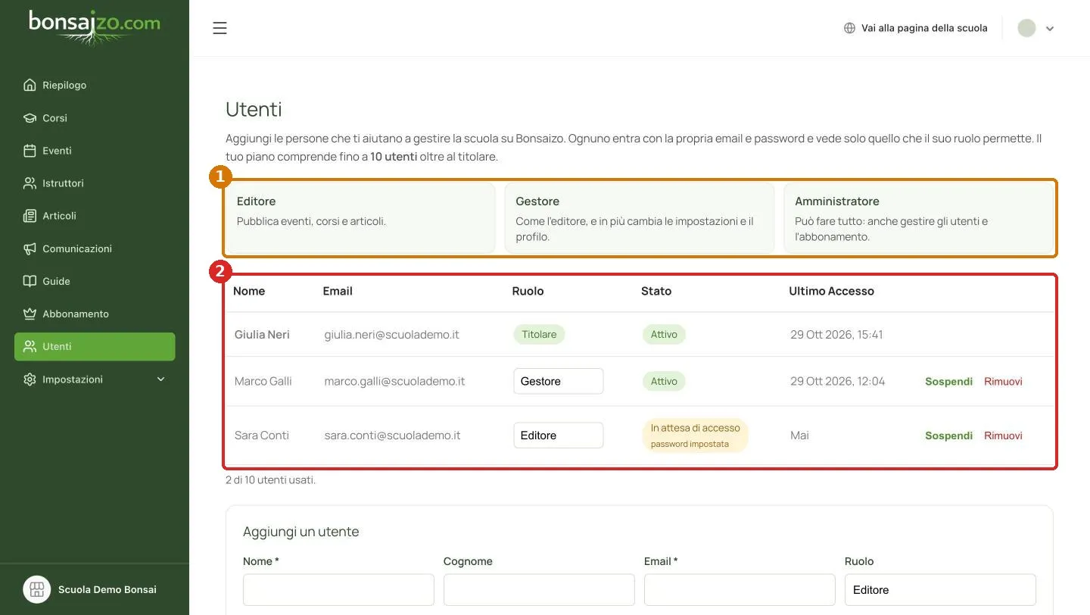Click the Utenti people icon in sidebar

(x=30, y=346)
